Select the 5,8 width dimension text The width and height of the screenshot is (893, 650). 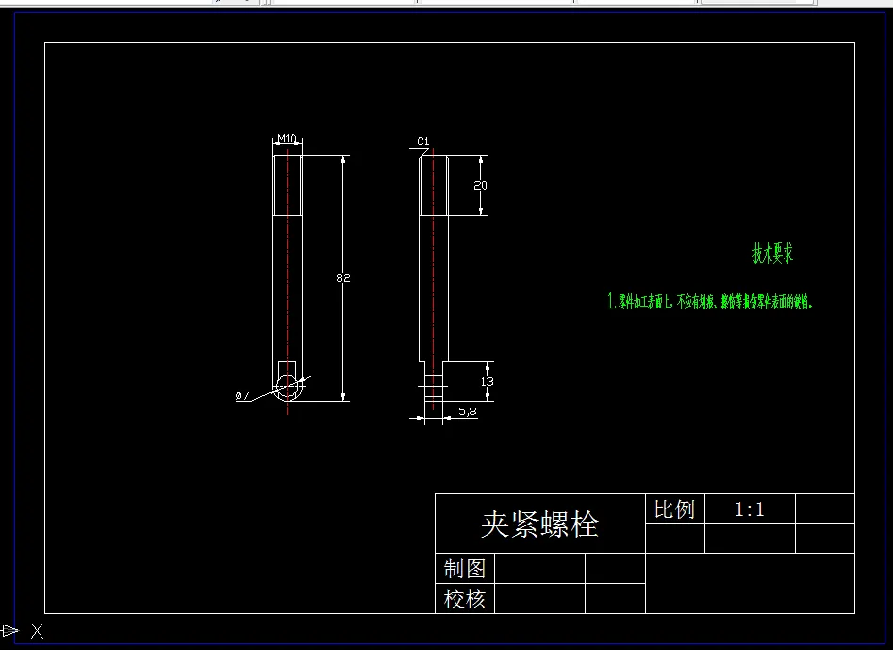(468, 410)
